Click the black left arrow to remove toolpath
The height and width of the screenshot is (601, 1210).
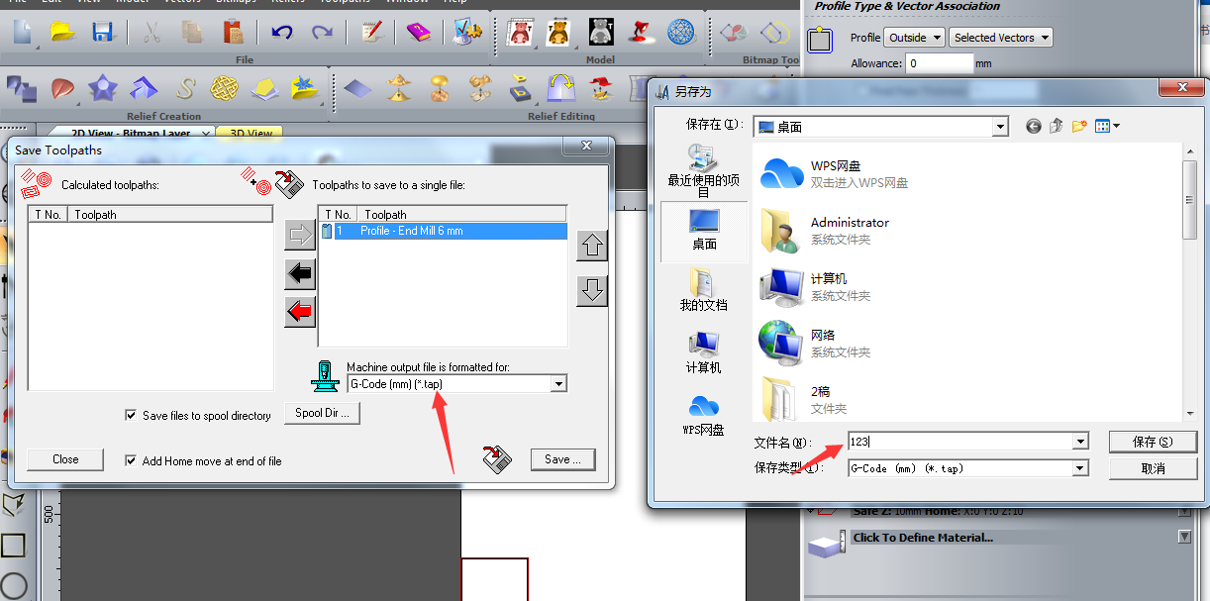(x=300, y=273)
